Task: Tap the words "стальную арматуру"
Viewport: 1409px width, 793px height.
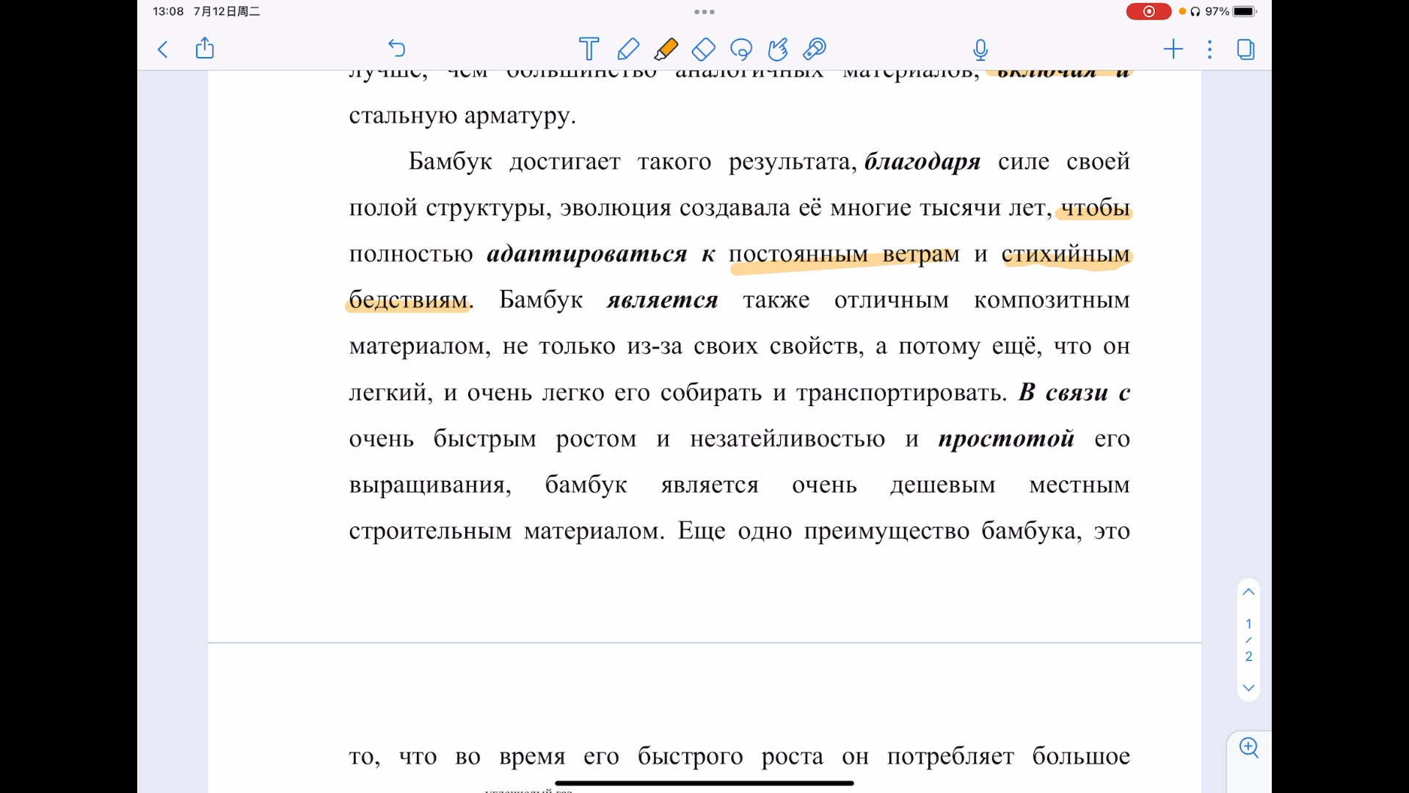Action: (460, 116)
